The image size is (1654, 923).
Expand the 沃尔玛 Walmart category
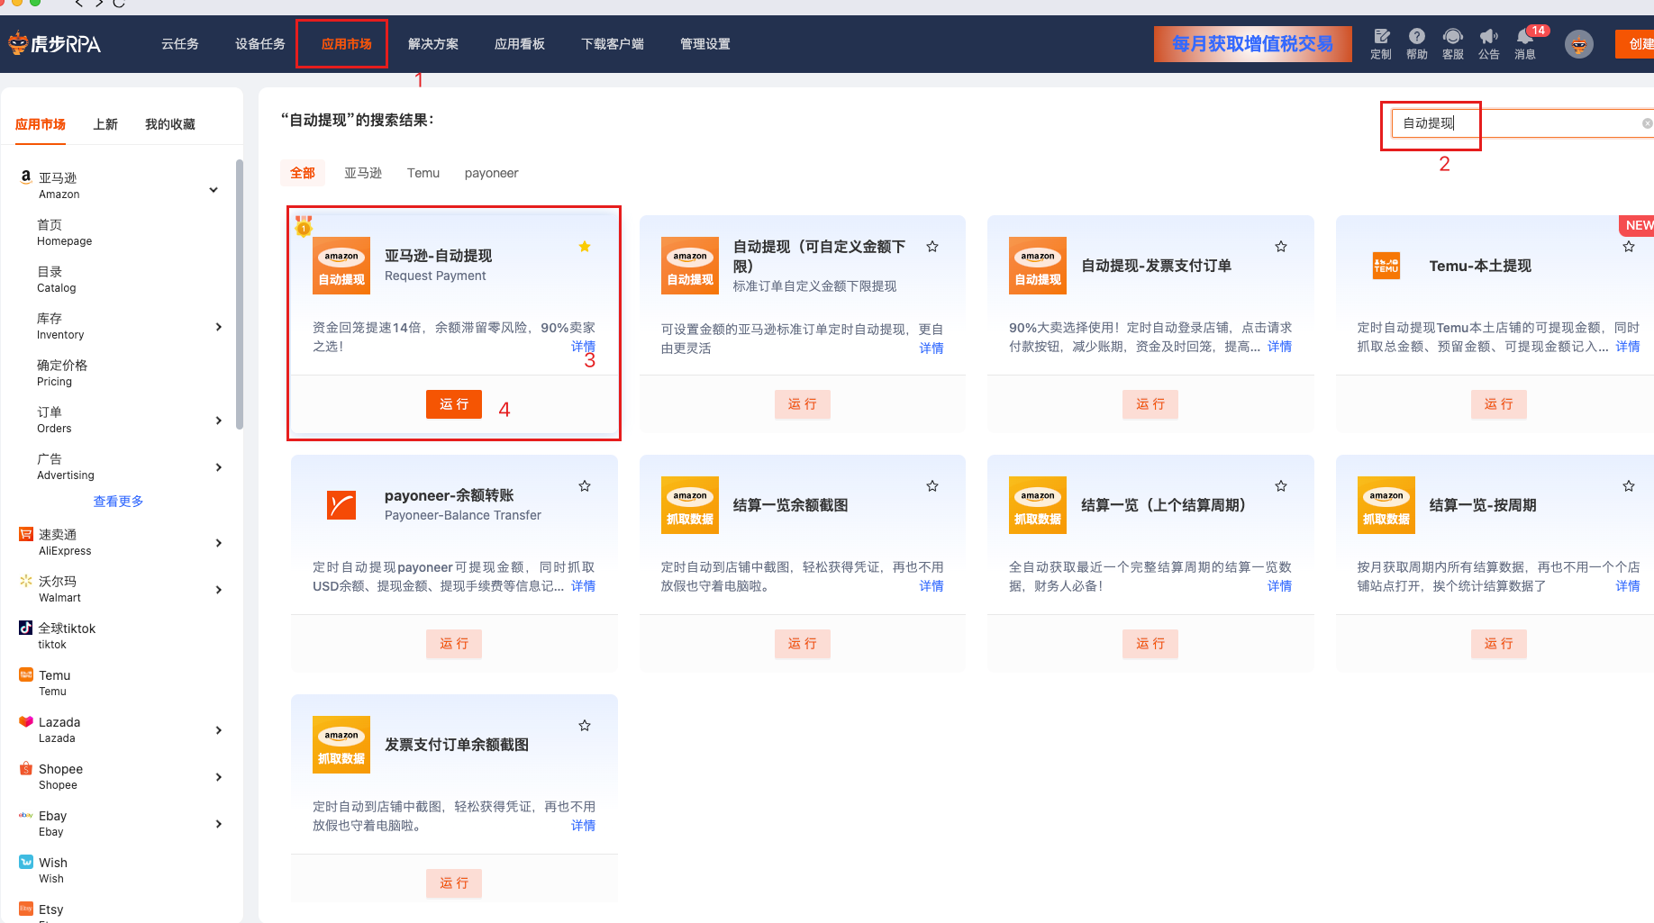tap(218, 590)
